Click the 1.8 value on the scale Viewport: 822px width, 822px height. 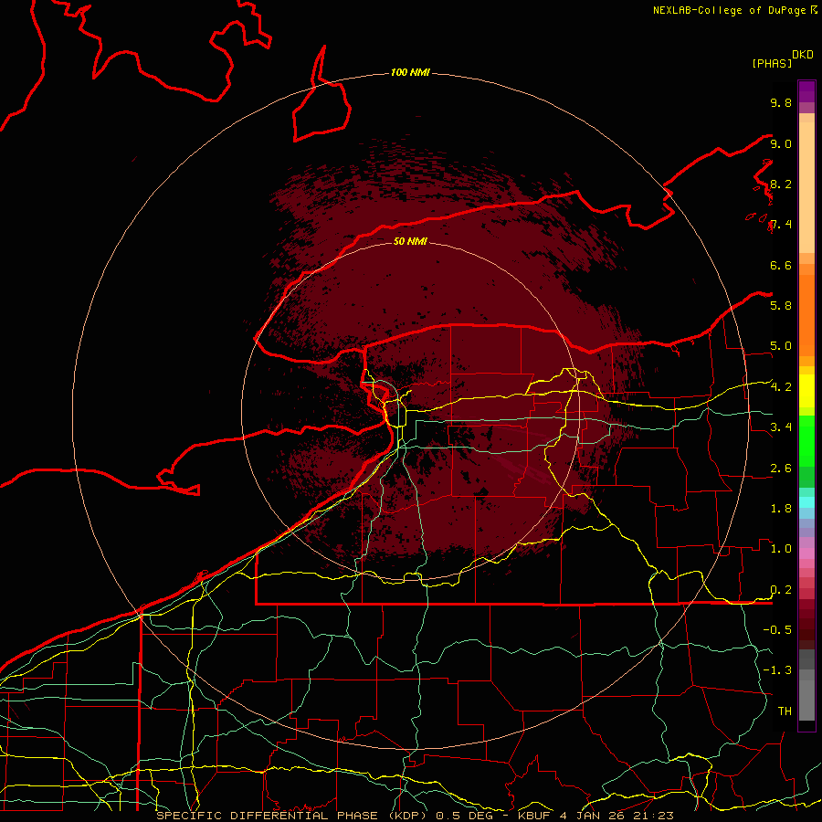click(x=781, y=509)
